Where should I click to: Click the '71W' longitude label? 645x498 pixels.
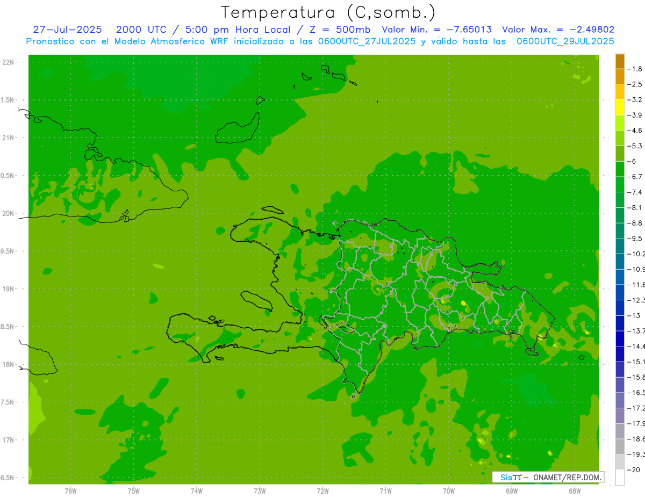(385, 490)
